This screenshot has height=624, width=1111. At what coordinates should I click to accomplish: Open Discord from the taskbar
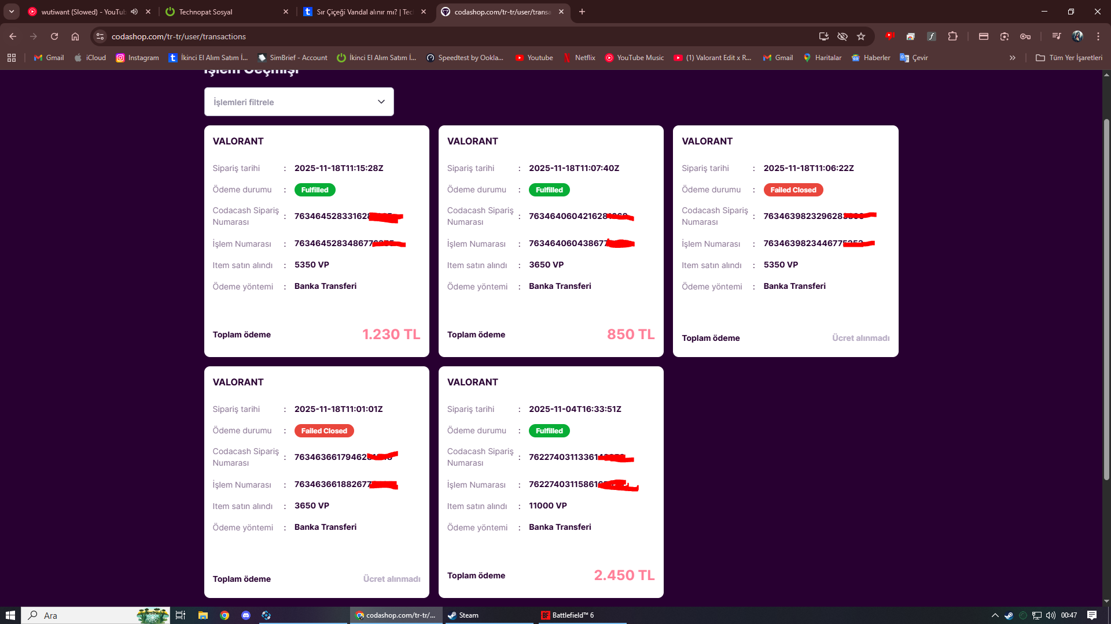245,615
